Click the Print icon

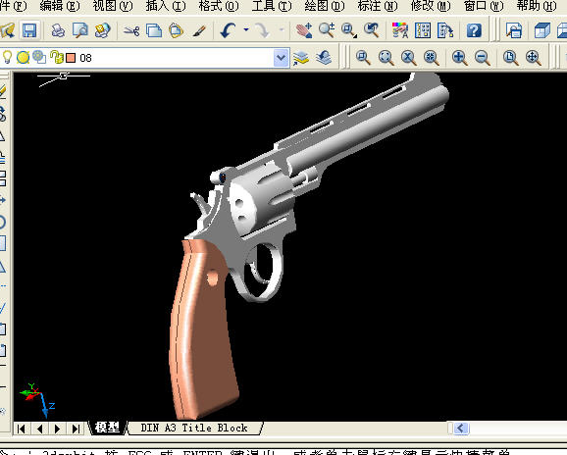tap(58, 30)
